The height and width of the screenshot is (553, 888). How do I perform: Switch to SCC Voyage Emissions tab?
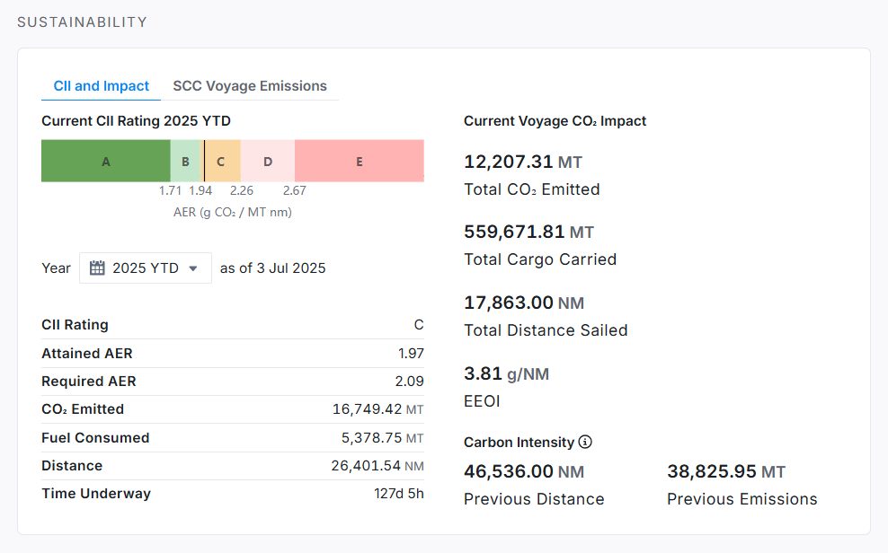point(250,86)
